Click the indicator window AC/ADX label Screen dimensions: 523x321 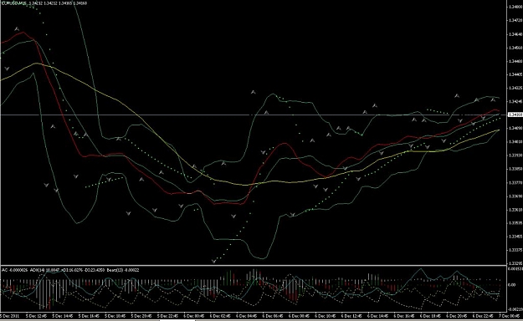point(70,270)
